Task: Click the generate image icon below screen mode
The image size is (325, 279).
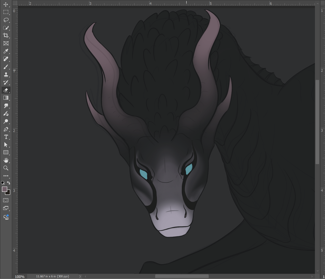Action: [6, 217]
